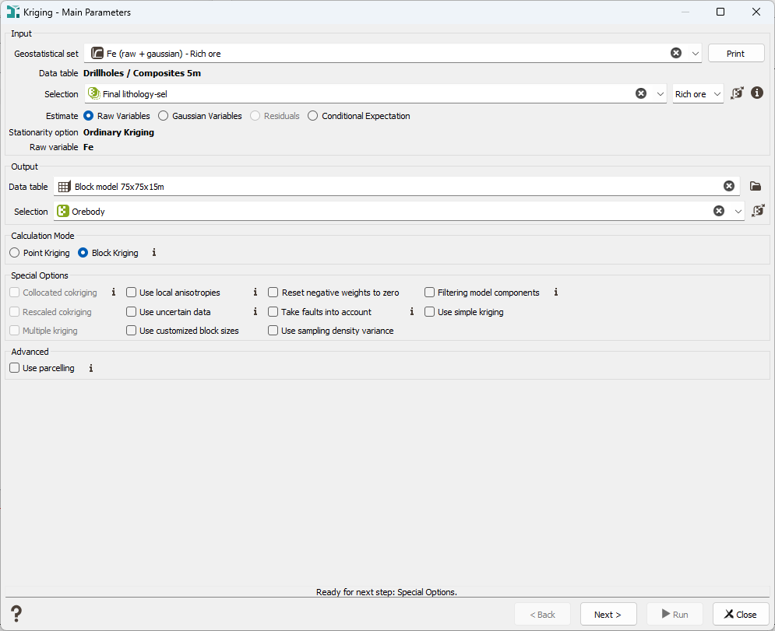Click the Fe geostatistical set icon
Viewport: 775px width, 631px height.
point(97,54)
